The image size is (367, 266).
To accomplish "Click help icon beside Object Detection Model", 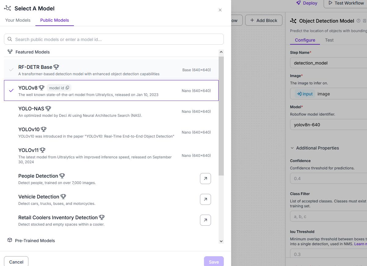I will (x=358, y=21).
